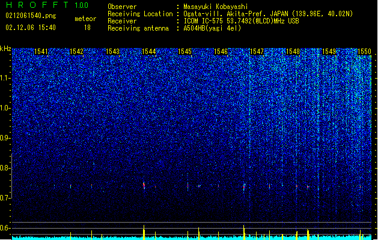The width and height of the screenshot is (378, 240).
Task: Click the 1543 time marker
Action: click(x=112, y=52)
